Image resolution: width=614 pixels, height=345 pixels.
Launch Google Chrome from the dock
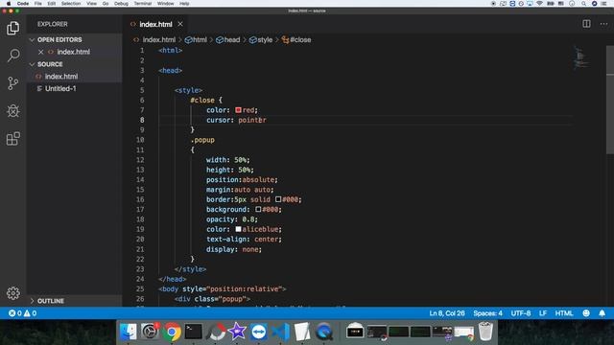pyautogui.click(x=172, y=333)
